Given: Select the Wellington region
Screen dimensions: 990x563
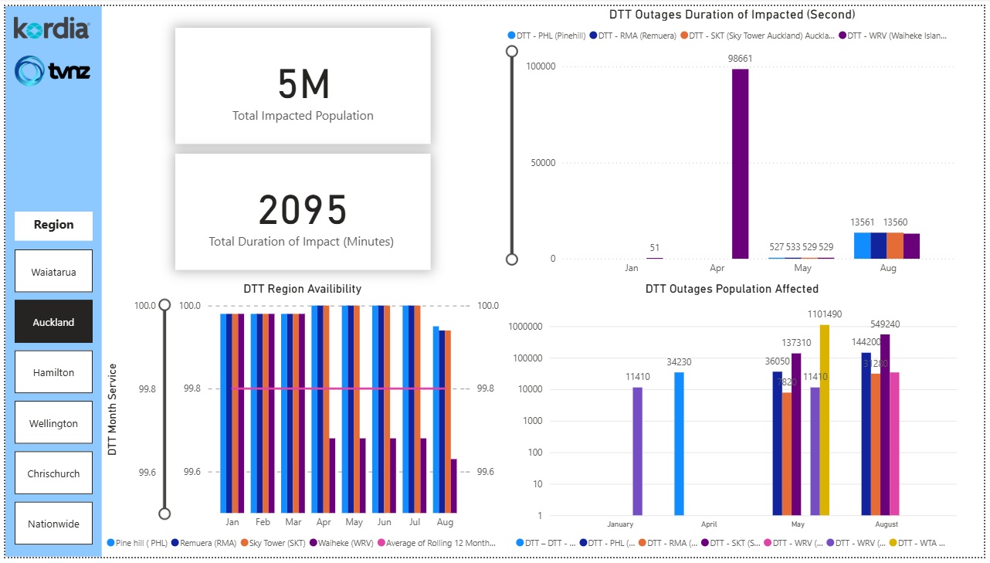Looking at the screenshot, I should coord(53,422).
